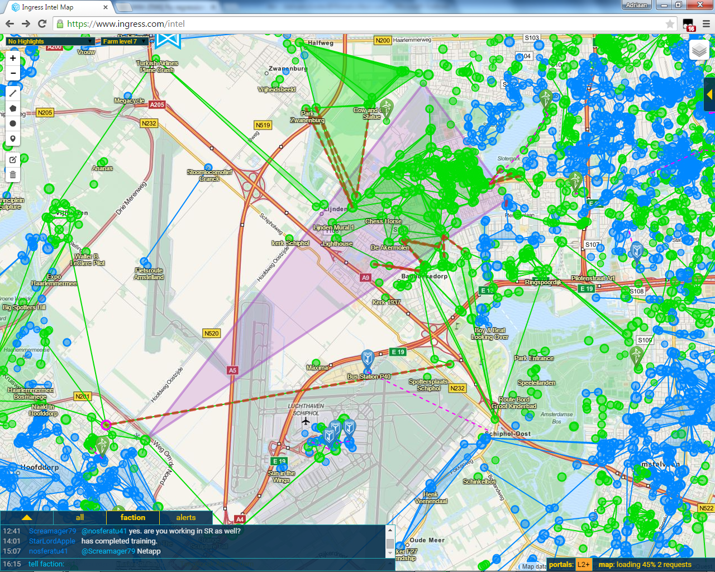Bookmark this page with the star

coord(670,23)
